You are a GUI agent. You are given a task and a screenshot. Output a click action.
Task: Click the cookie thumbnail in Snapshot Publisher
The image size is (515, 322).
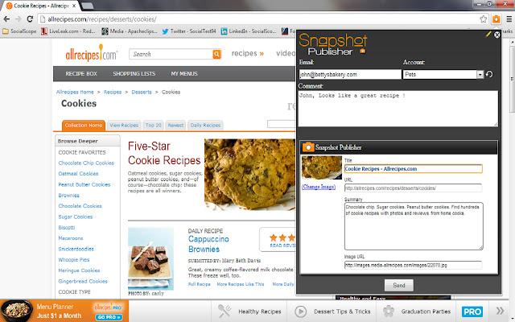[x=322, y=167]
